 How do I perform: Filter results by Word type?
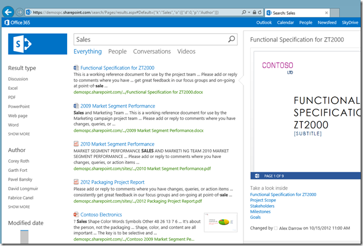click(x=13, y=125)
